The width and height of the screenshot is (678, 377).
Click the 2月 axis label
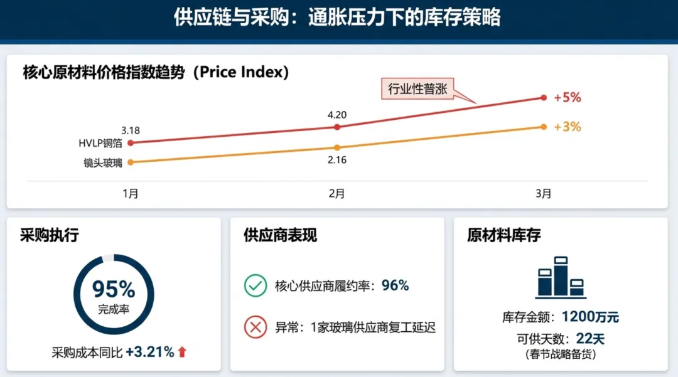[337, 193]
